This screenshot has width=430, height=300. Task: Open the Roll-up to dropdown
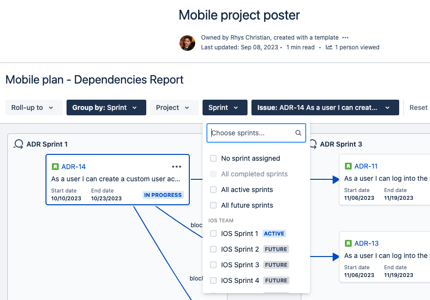(x=33, y=107)
